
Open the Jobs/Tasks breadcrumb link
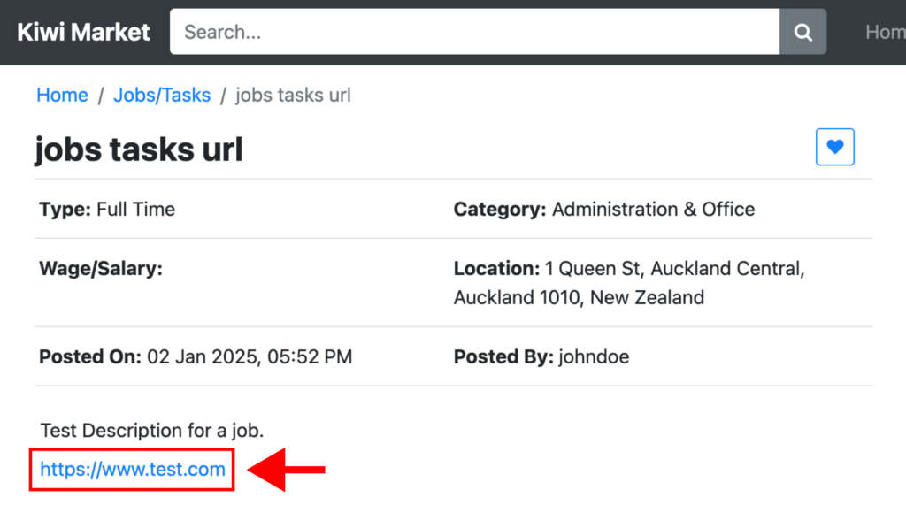coord(162,95)
